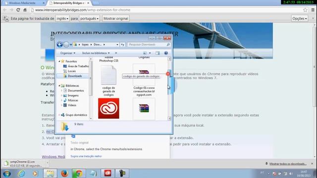Open the 'Organizar' dropdown in Explorer
Viewport: 317px width, 178px height.
(x=68, y=53)
